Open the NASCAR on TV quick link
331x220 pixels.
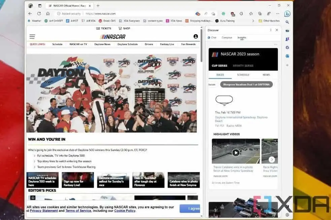coord(78,44)
